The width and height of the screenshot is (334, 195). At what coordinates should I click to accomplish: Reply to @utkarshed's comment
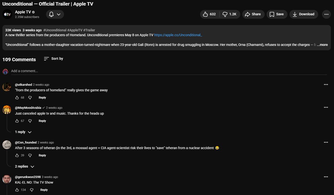(42, 98)
